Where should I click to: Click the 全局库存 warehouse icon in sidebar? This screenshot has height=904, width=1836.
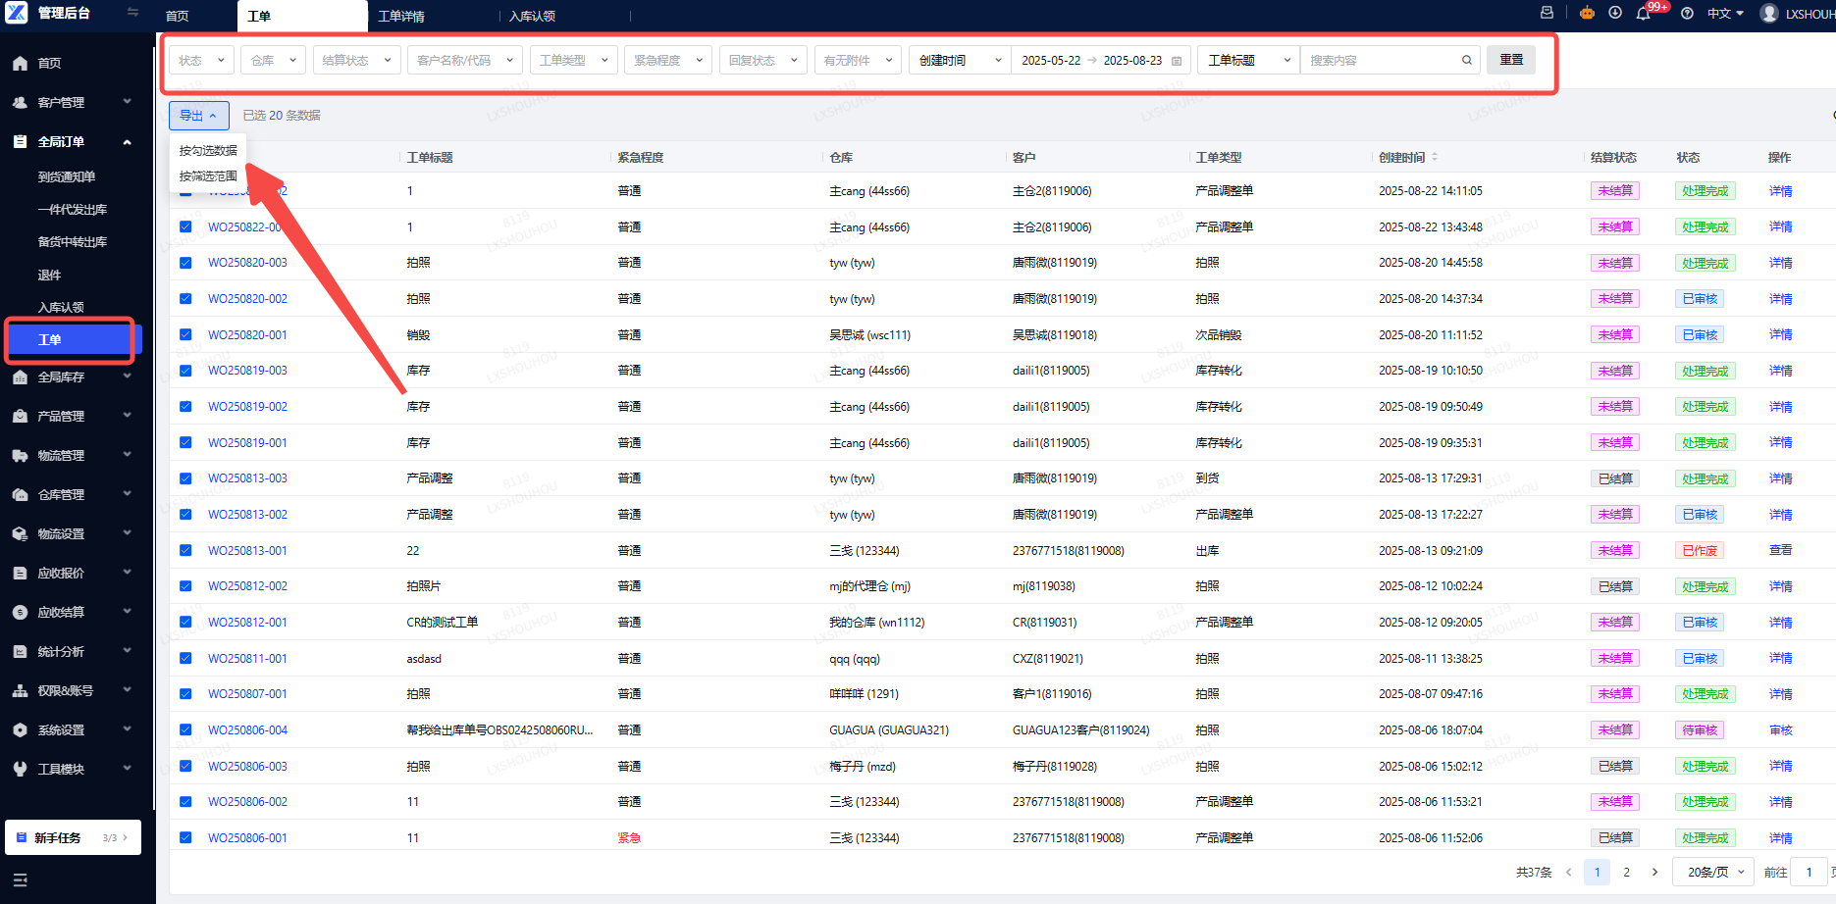[20, 377]
